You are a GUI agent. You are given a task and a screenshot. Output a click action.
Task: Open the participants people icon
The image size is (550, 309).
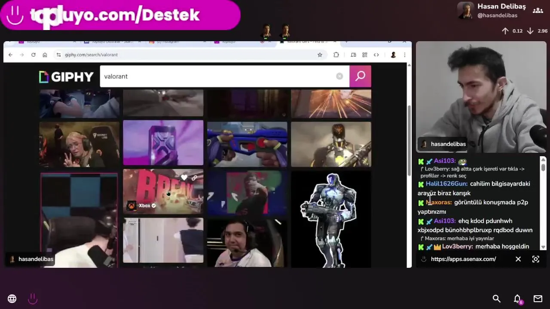(x=537, y=11)
